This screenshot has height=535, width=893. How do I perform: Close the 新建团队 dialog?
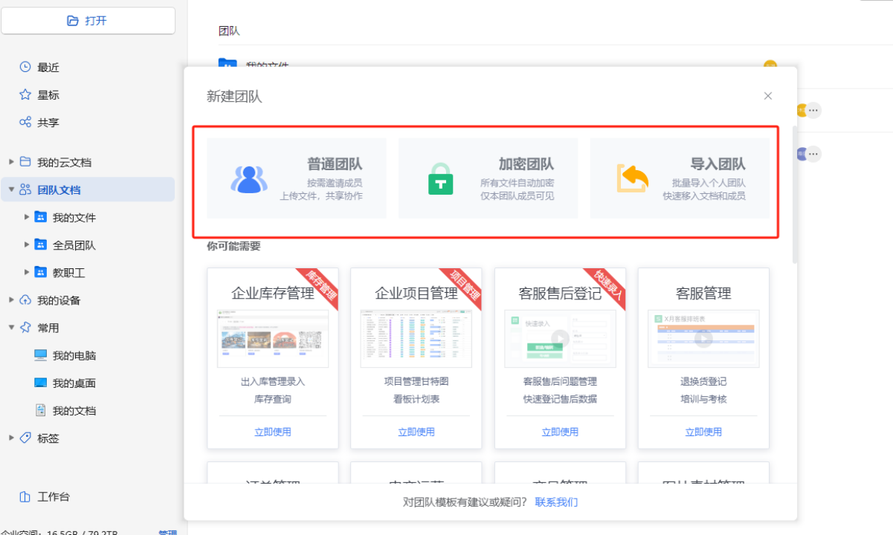tap(768, 96)
